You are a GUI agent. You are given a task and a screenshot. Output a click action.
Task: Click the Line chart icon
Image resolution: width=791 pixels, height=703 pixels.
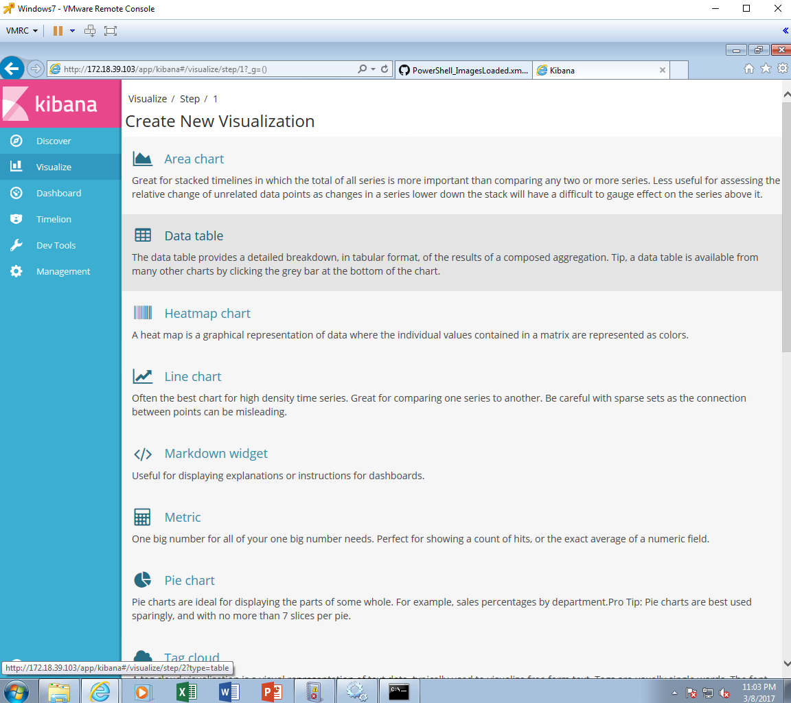142,376
